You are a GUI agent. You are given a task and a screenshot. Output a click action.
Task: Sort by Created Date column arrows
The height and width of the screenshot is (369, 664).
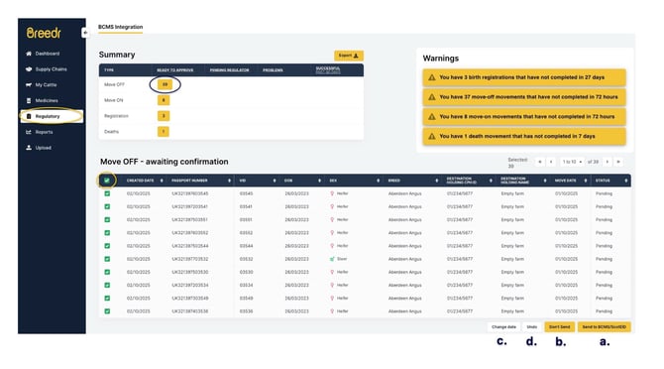tap(162, 181)
